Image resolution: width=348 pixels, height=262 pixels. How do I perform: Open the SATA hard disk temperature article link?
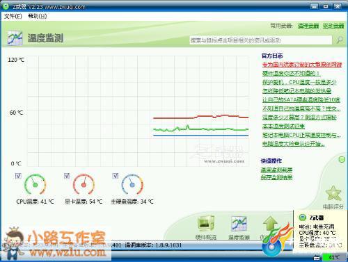click(x=301, y=100)
